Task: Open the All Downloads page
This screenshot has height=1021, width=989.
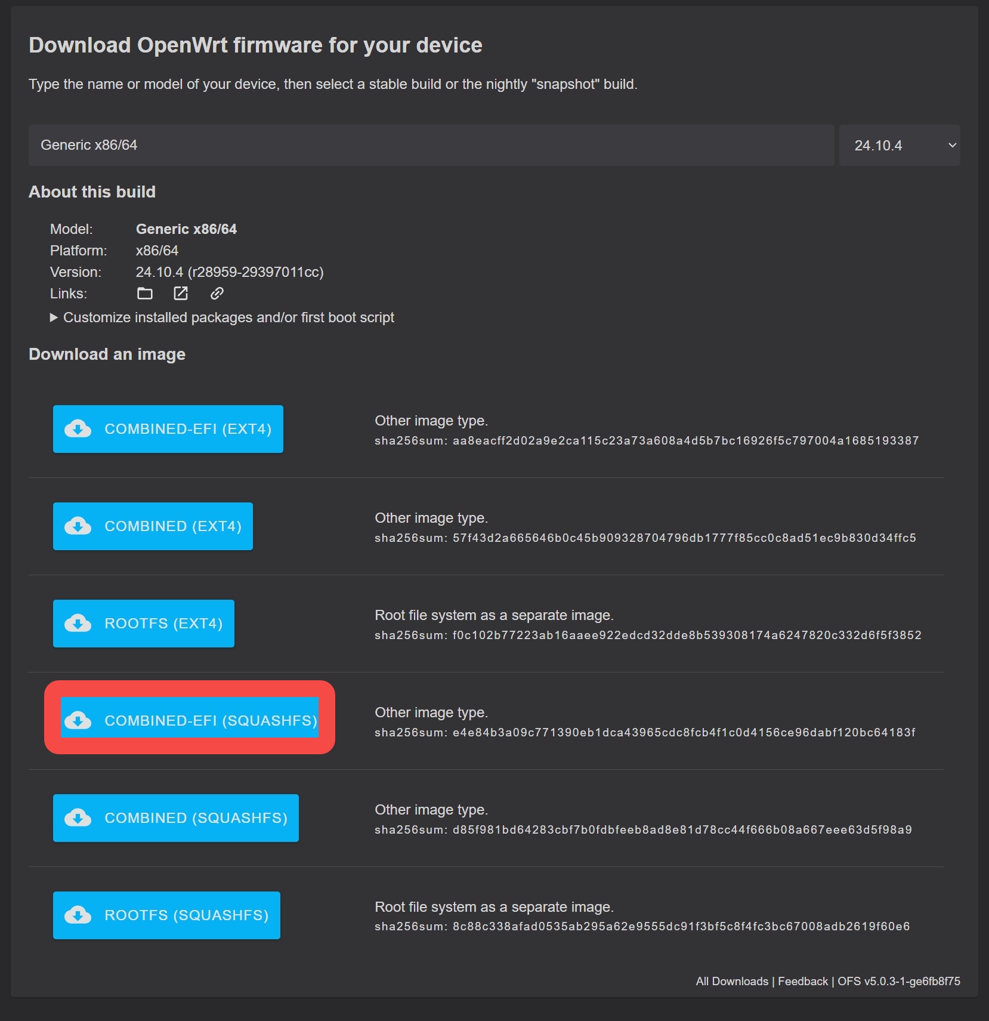Action: (x=731, y=981)
